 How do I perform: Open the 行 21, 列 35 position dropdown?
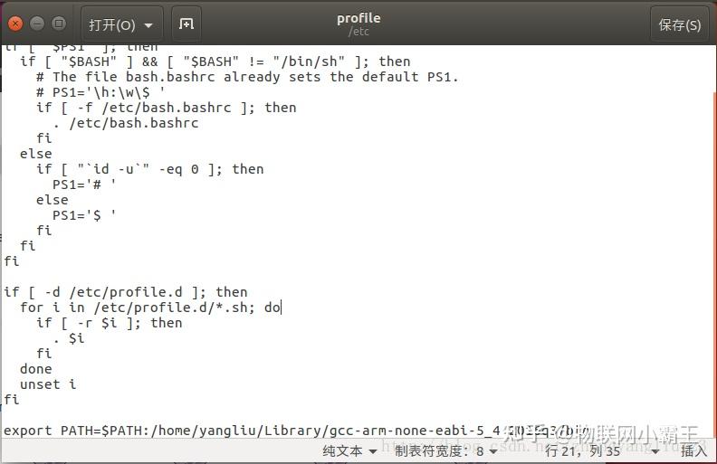(x=602, y=451)
